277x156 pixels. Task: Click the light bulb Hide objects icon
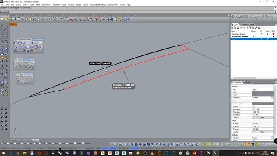pos(87,19)
